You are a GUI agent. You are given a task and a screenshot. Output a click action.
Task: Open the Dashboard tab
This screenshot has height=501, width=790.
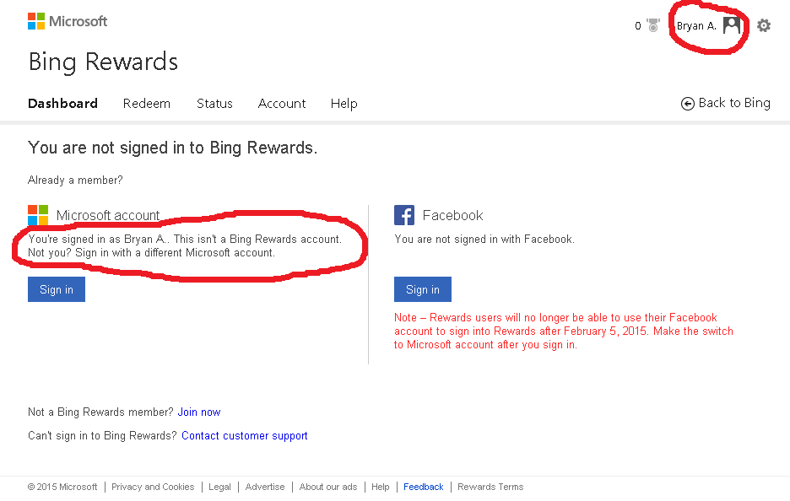point(62,104)
